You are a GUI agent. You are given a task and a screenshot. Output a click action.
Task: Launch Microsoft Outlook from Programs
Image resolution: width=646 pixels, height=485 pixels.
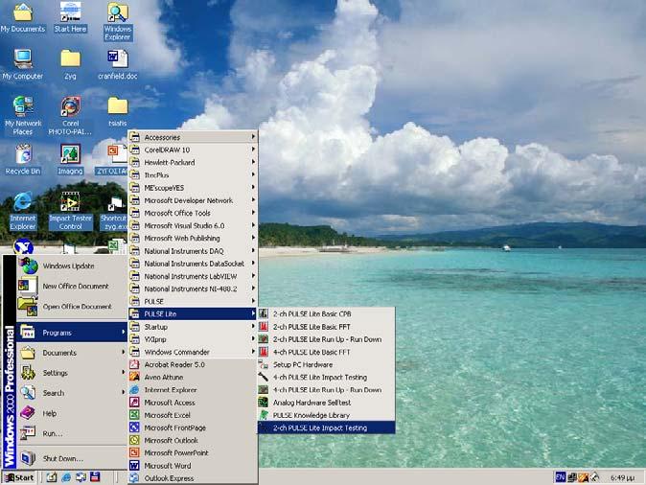point(193,441)
